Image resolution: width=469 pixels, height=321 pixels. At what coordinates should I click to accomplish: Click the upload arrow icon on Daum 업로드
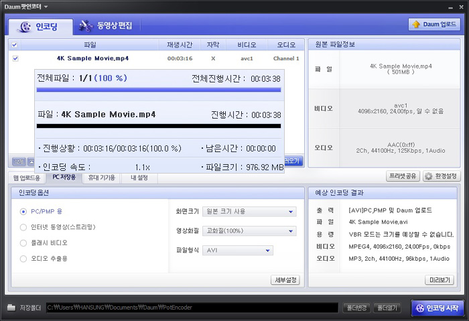pyautogui.click(x=416, y=25)
